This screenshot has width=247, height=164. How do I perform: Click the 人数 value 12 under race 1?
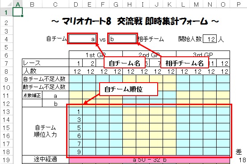(75, 71)
